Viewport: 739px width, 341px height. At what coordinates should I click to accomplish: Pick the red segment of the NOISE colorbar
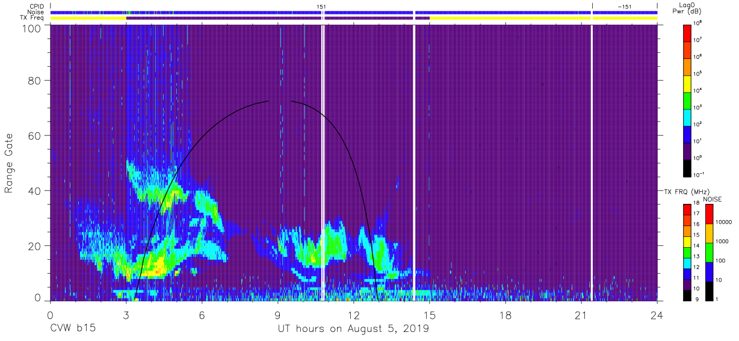point(710,214)
